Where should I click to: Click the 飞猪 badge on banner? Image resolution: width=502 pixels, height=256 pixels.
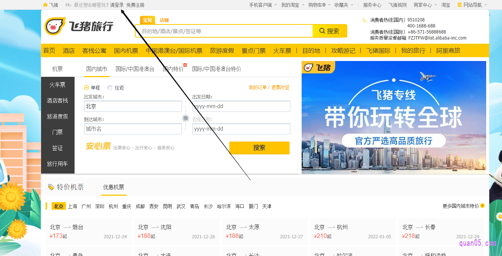click(317, 68)
